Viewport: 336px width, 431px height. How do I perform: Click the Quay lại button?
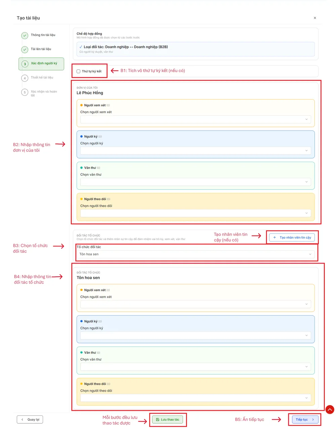pos(30,420)
